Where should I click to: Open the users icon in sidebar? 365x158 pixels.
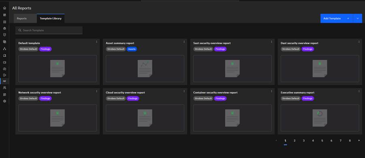[x=4, y=88]
